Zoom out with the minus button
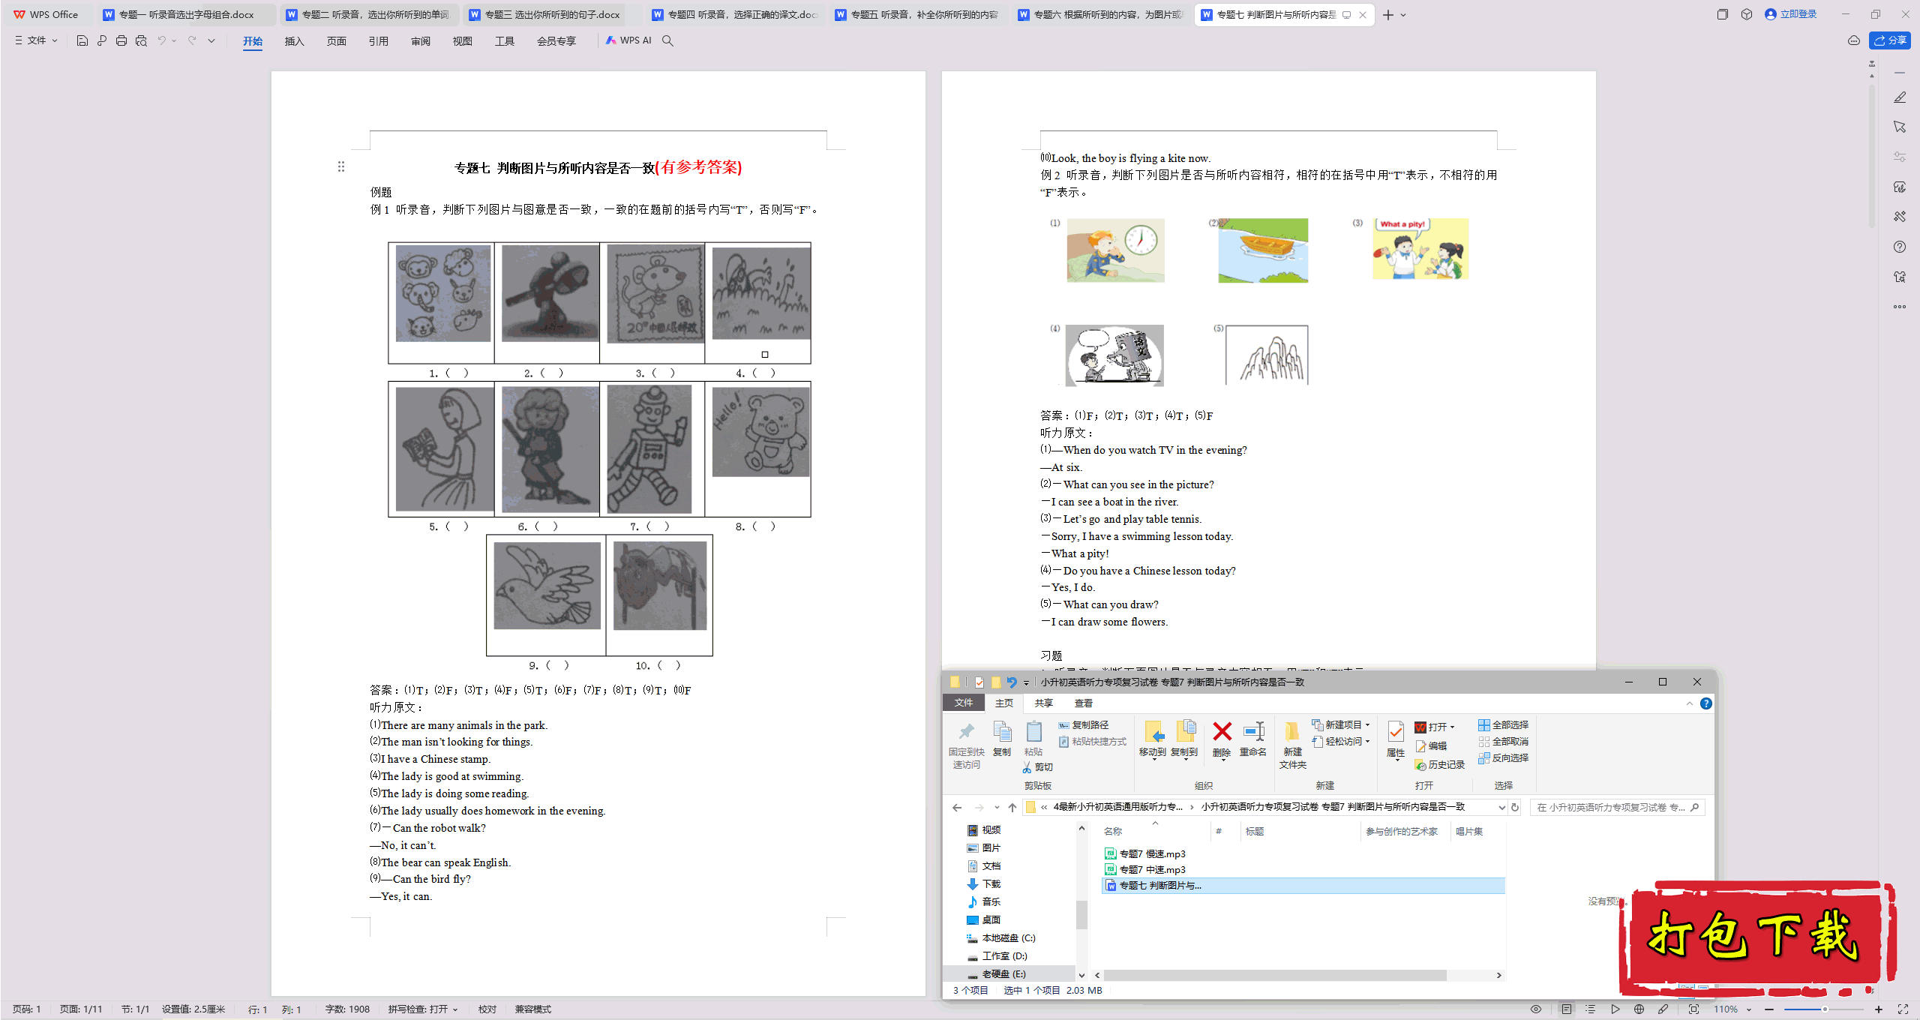 click(1769, 1009)
